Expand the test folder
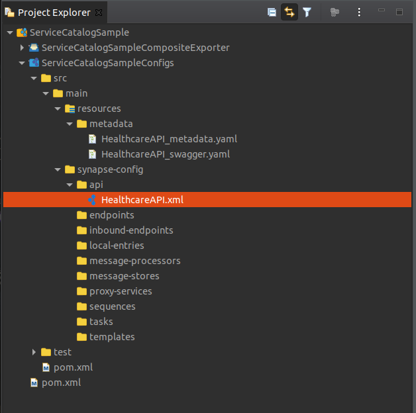Screen dimensions: 416x413 (x=34, y=352)
